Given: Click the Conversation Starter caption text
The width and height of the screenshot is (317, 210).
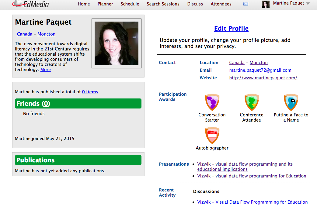Looking at the screenshot, I should 212,117.
